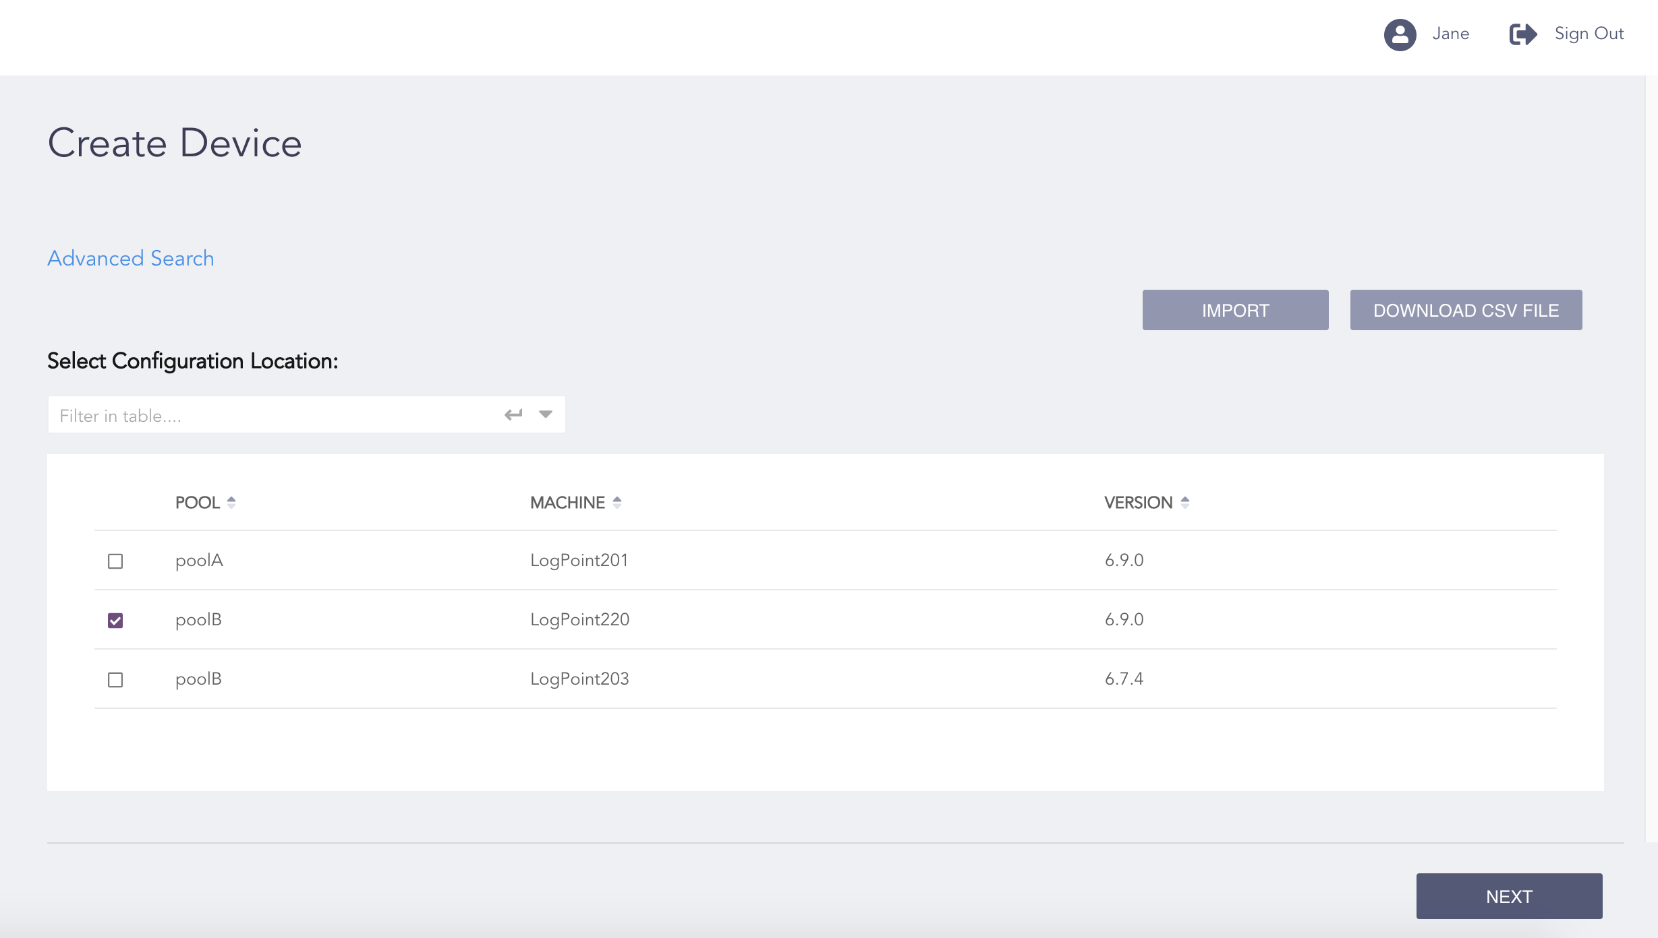1658x938 pixels.
Task: Click the Jane user avatar icon
Action: pyautogui.click(x=1400, y=34)
